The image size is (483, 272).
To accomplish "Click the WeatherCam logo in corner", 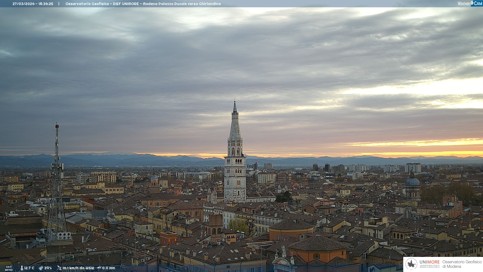I will [x=470, y=4].
